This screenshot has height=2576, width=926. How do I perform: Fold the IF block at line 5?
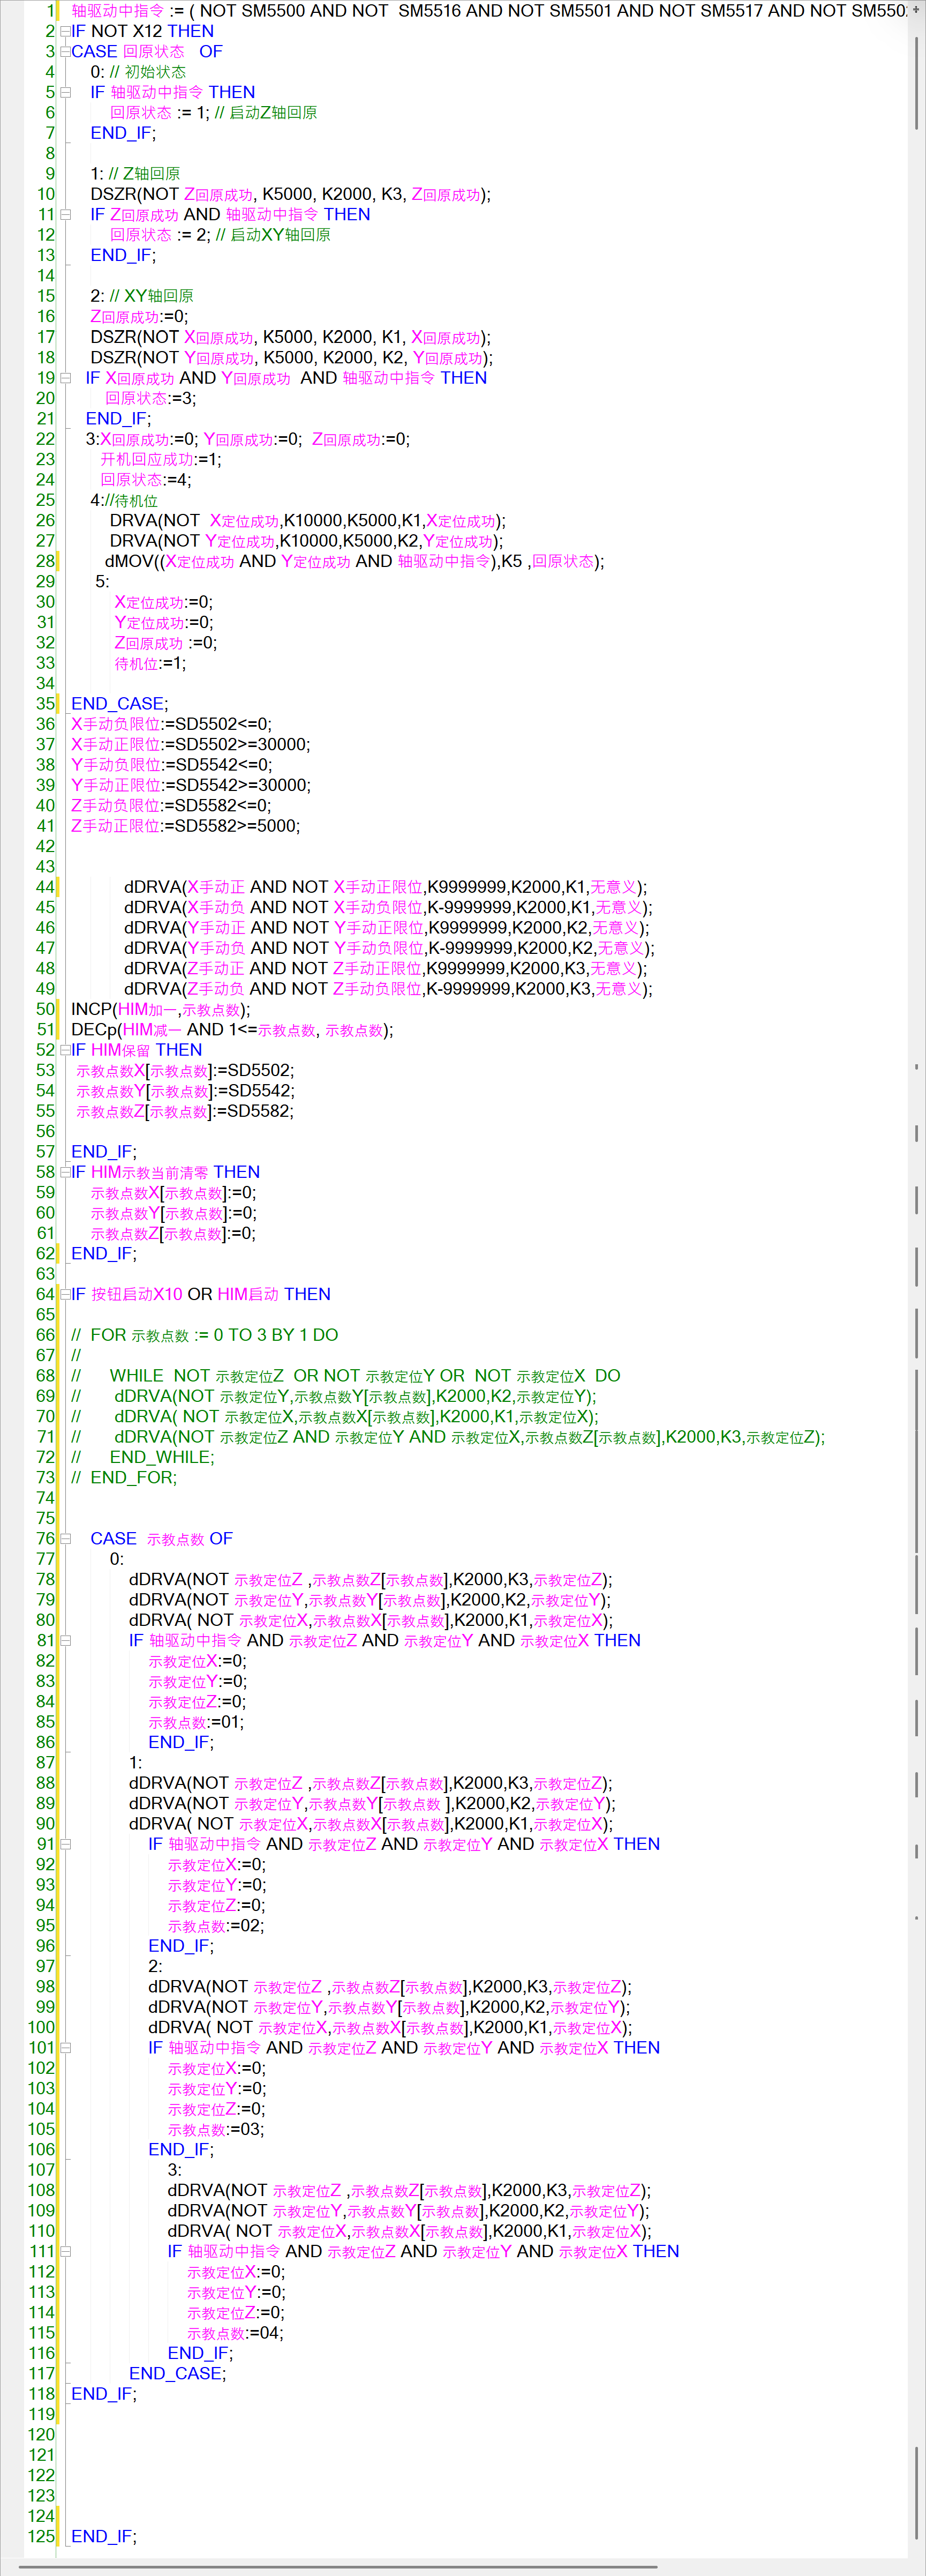coord(65,92)
